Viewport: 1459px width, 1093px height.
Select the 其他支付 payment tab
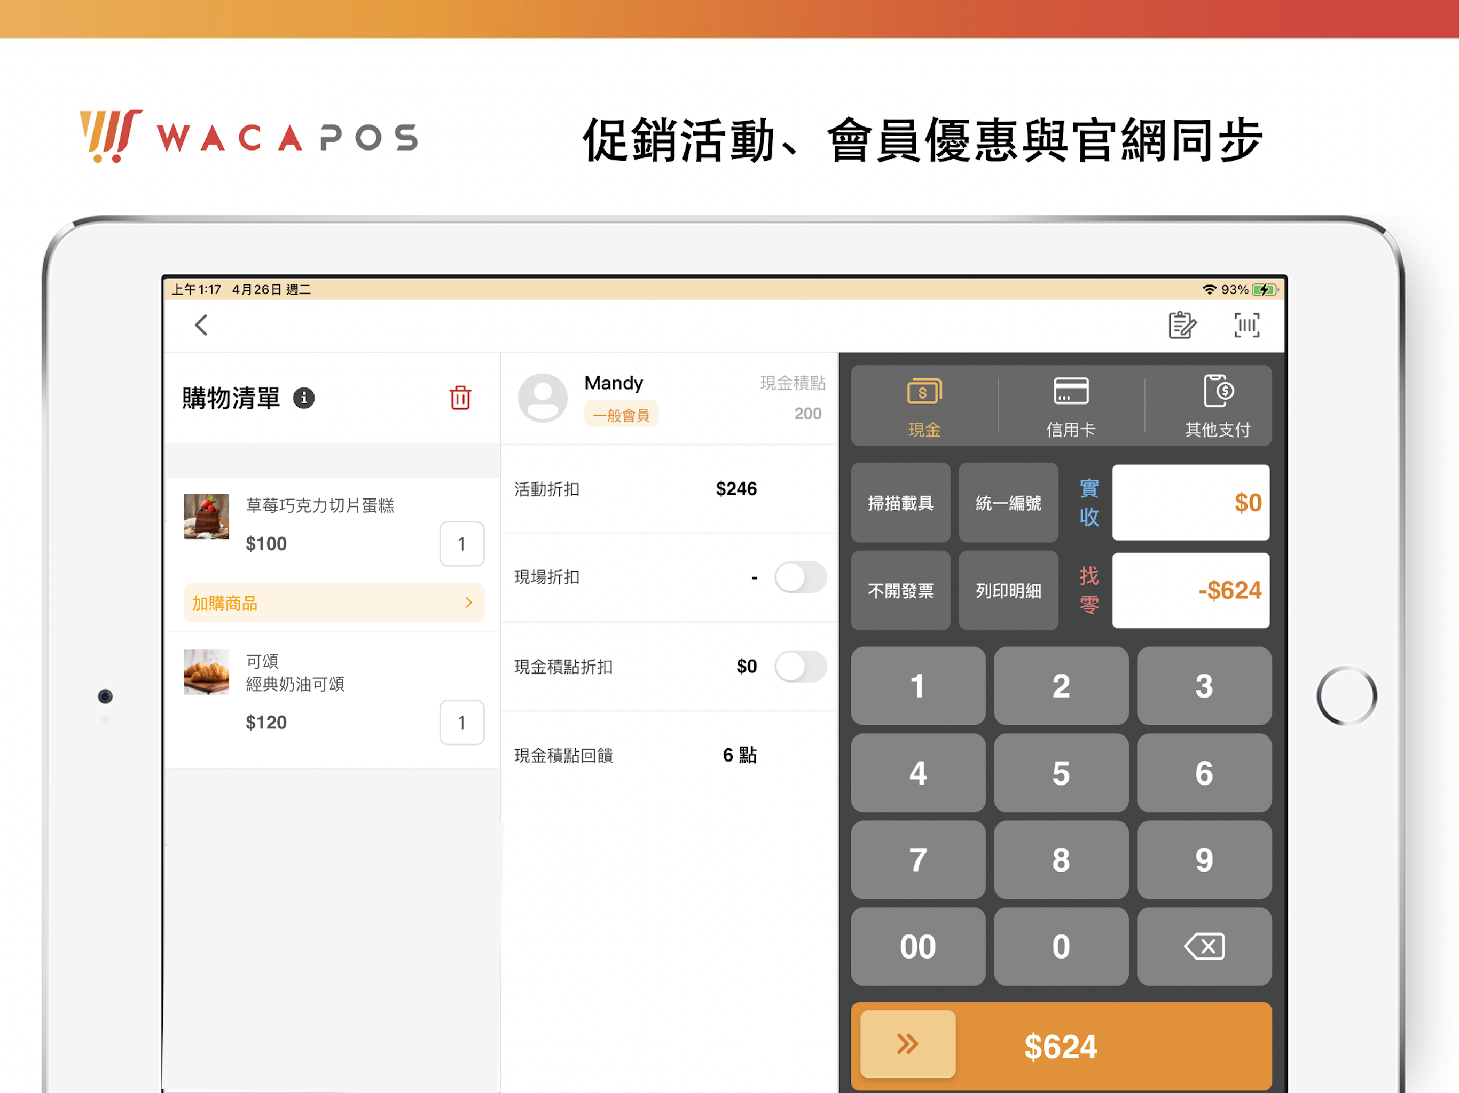click(1217, 406)
